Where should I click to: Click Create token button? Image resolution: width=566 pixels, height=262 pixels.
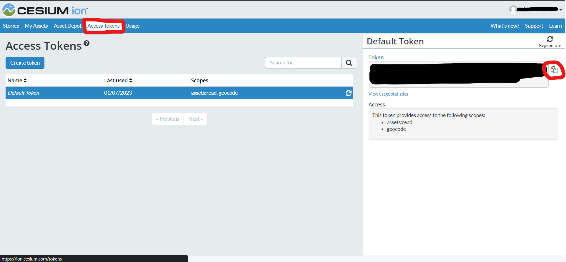click(25, 63)
